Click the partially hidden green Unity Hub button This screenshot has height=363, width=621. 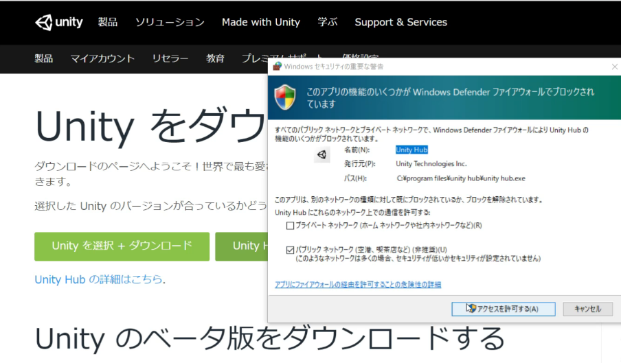coord(242,246)
